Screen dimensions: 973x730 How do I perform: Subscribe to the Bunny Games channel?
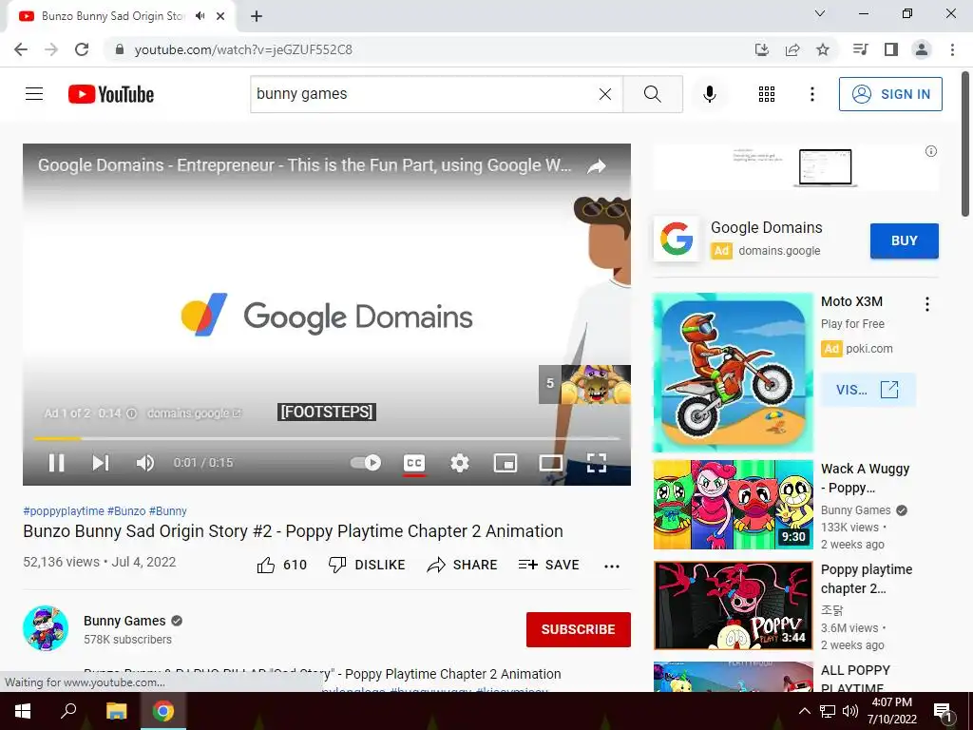(579, 629)
